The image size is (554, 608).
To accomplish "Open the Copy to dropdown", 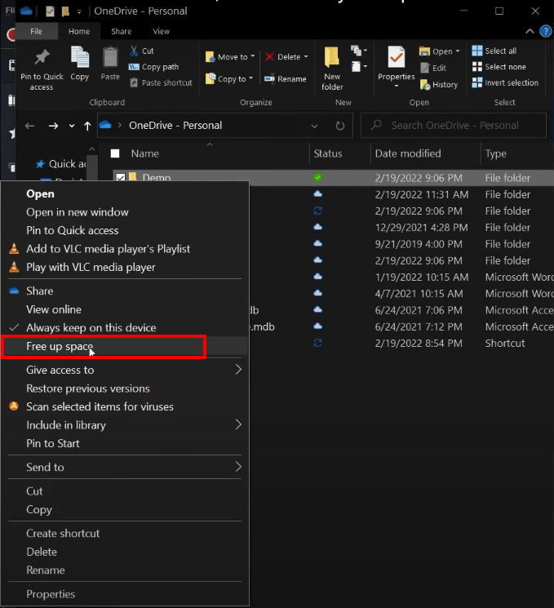I will tap(229, 79).
